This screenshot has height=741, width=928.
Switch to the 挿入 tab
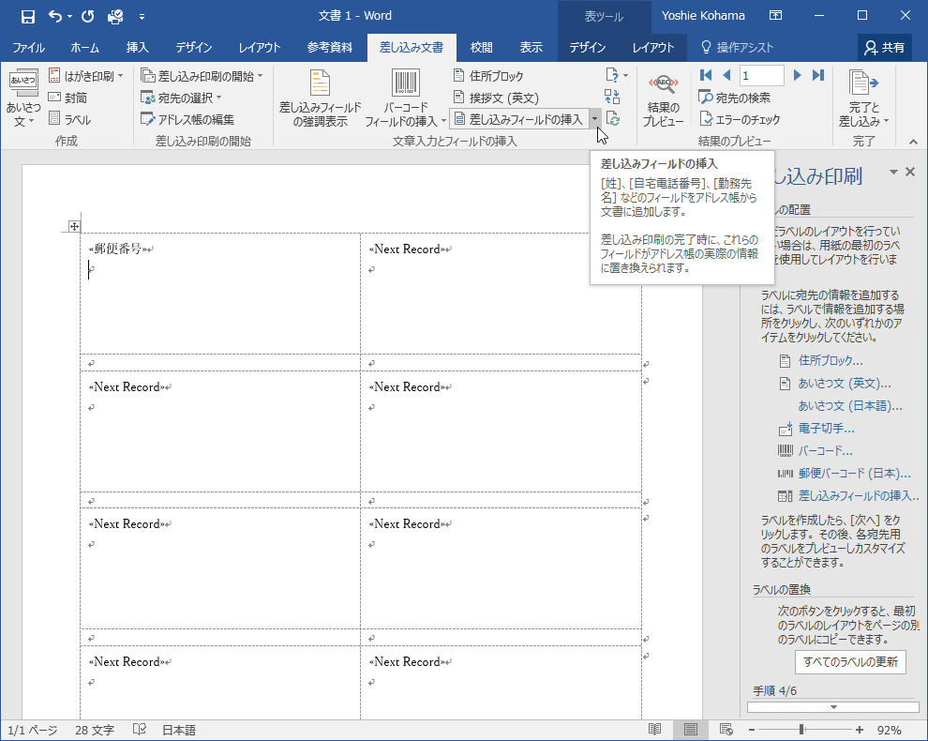[137, 48]
